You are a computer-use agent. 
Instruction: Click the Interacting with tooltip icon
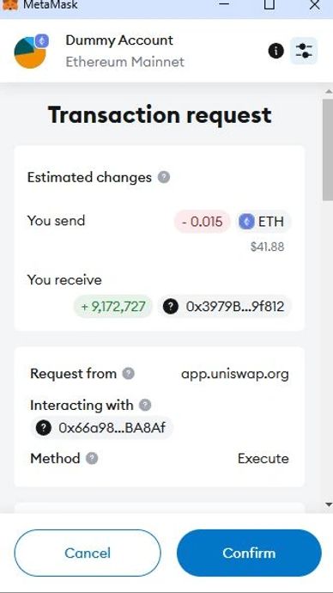(145, 405)
